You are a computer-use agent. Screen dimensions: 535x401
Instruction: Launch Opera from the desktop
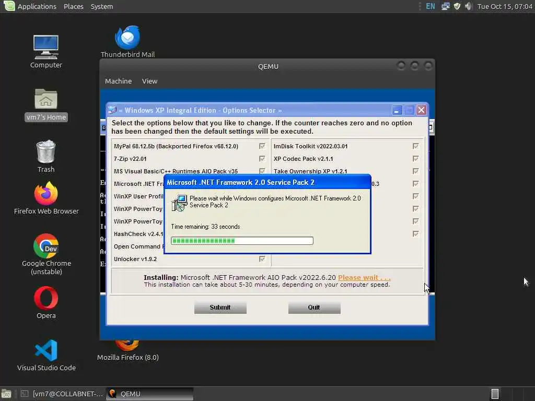pyautogui.click(x=46, y=302)
